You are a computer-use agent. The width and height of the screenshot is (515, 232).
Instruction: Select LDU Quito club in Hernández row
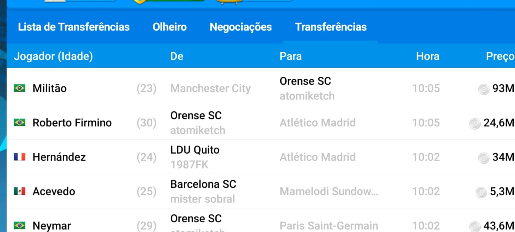pos(195,150)
